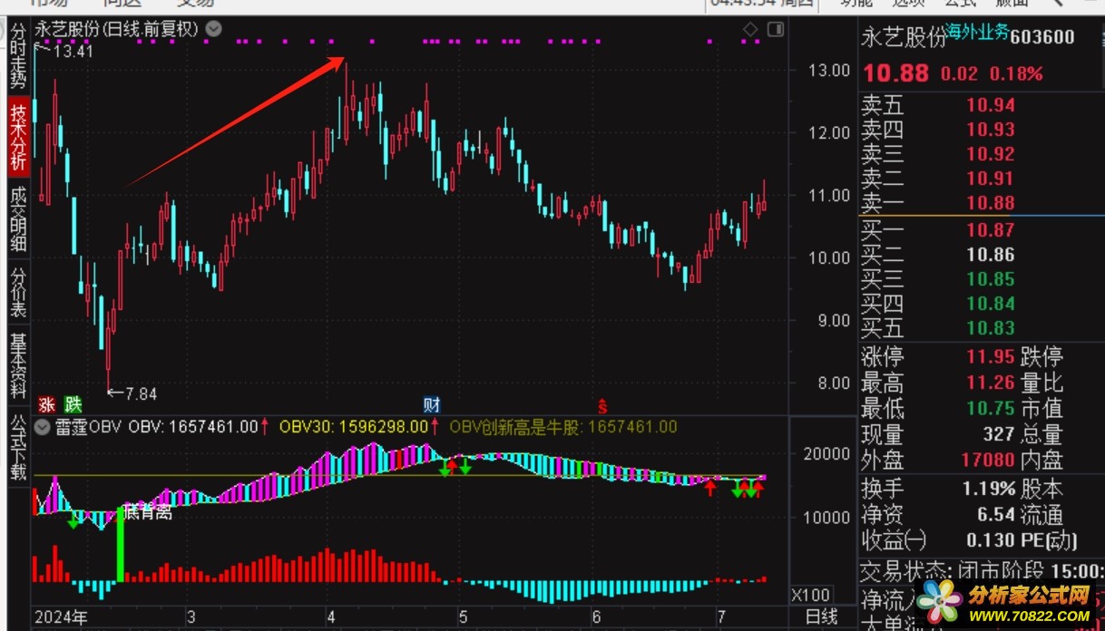Click the X100 scale label
The image size is (1105, 631).
(809, 596)
